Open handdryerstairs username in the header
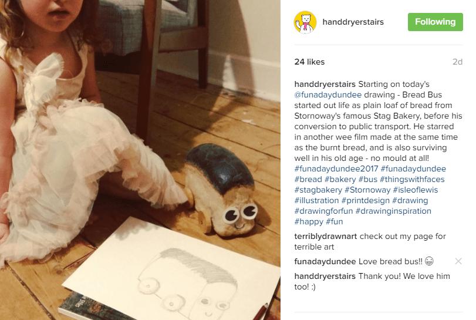 click(x=353, y=22)
